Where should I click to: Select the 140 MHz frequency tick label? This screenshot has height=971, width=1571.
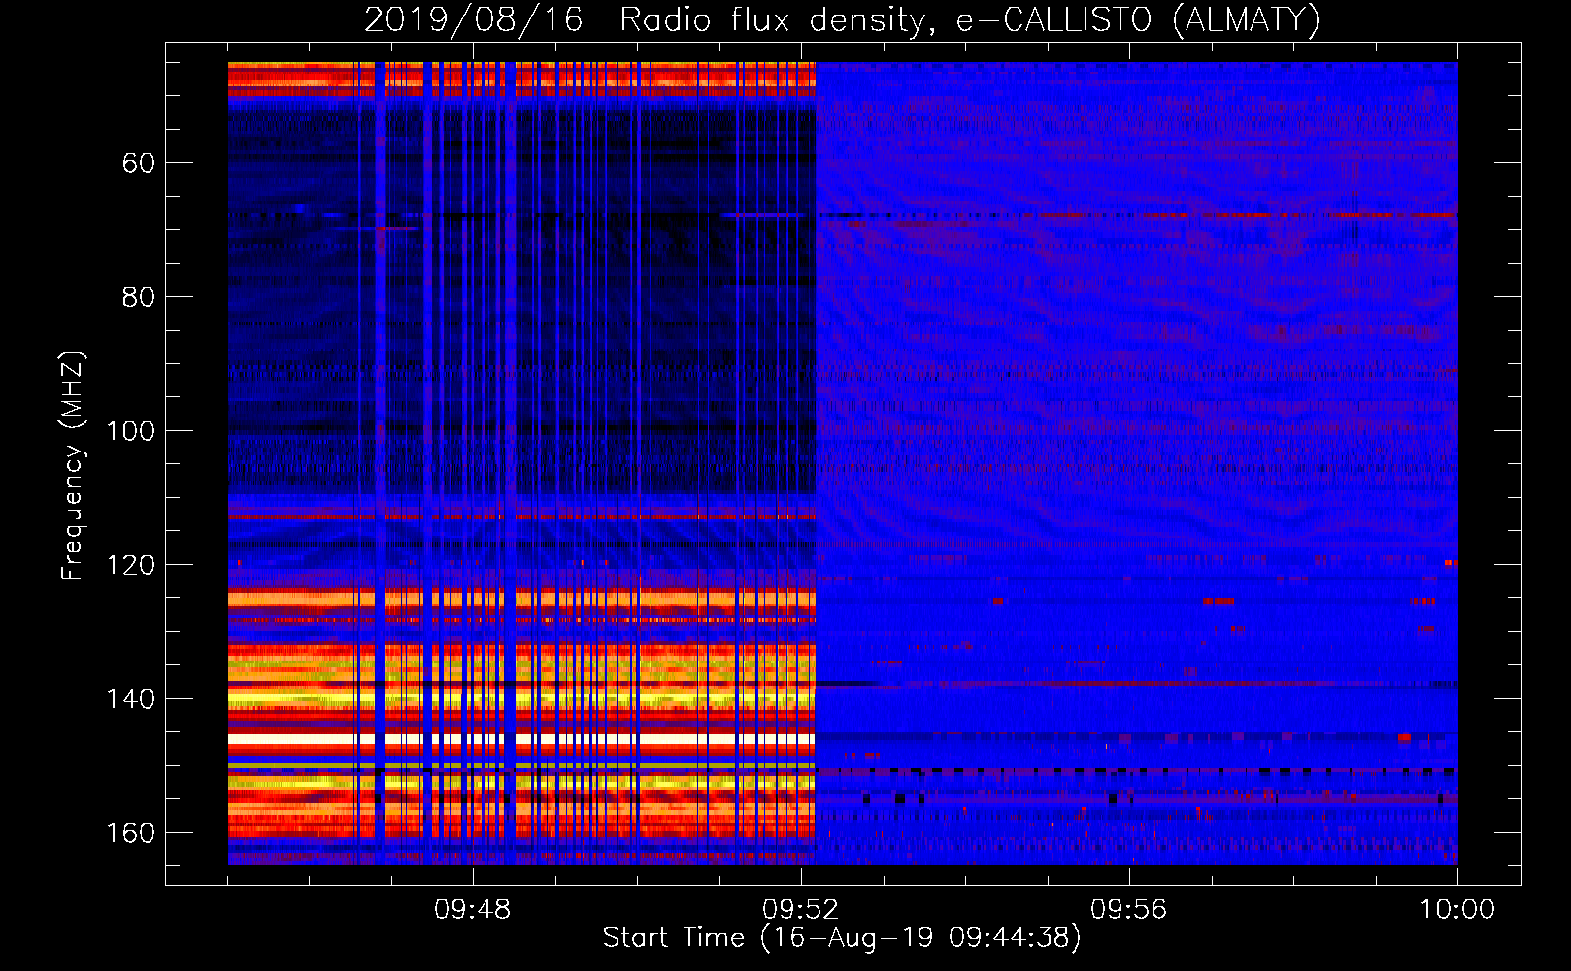point(131,699)
